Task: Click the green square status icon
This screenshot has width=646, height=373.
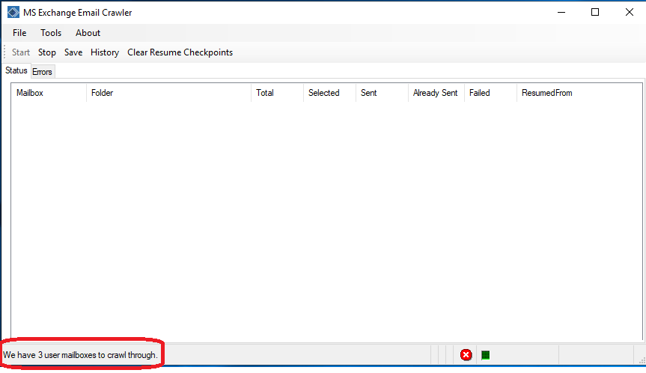Action: (485, 355)
